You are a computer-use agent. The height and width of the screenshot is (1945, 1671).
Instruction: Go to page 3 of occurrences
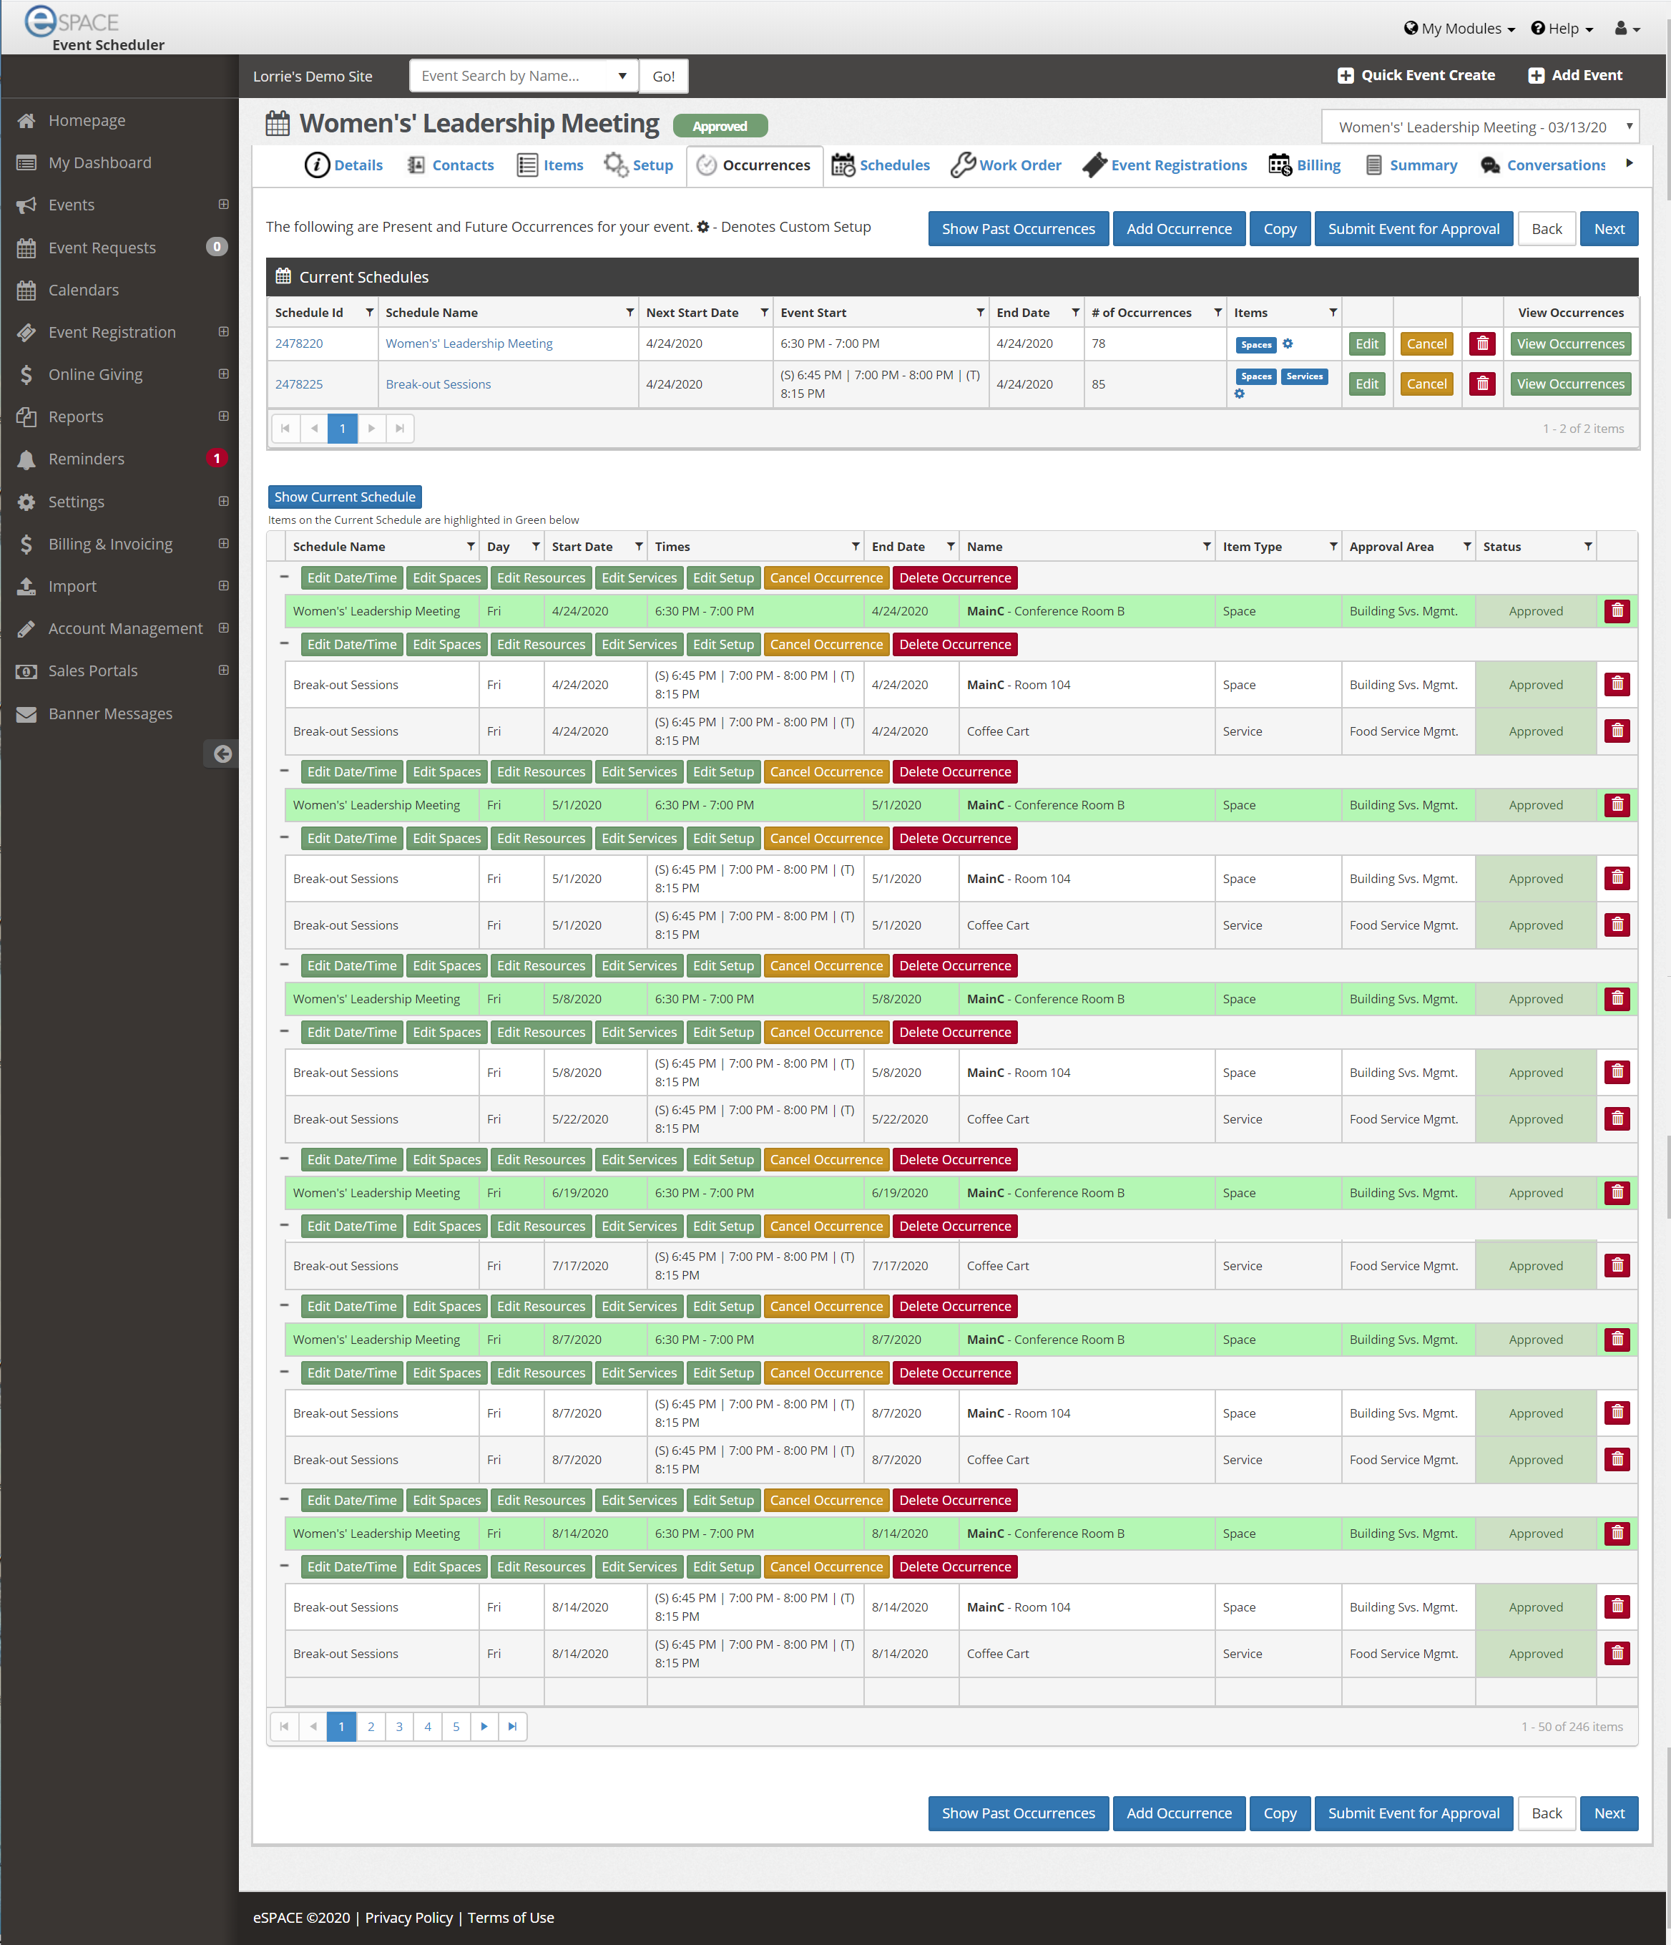tap(398, 1726)
